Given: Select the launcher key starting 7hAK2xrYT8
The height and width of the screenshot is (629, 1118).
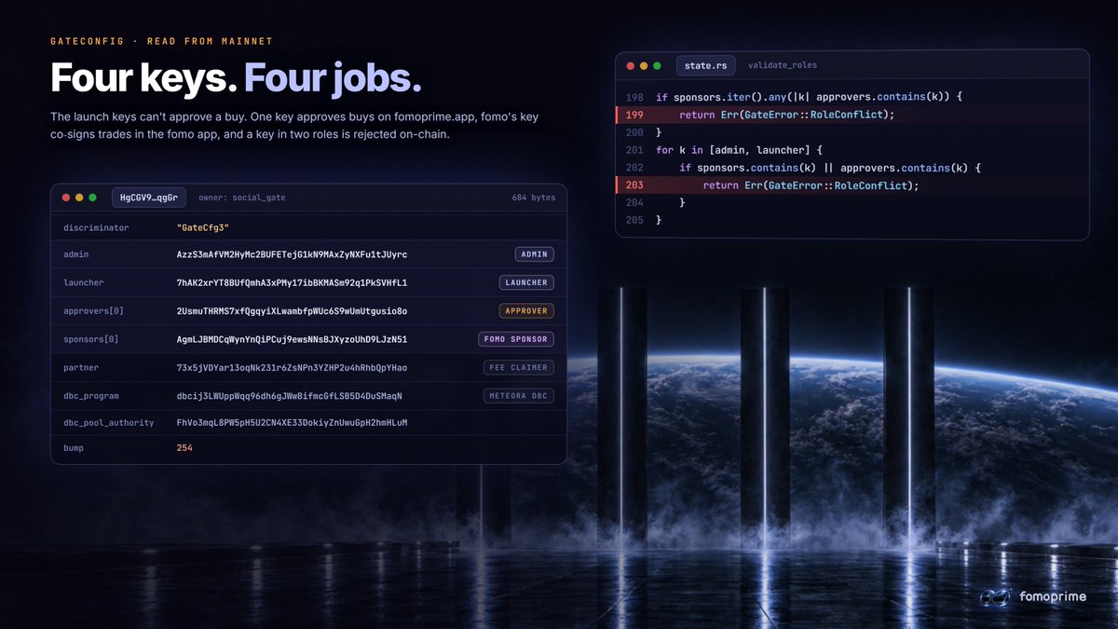Looking at the screenshot, I should tap(292, 282).
